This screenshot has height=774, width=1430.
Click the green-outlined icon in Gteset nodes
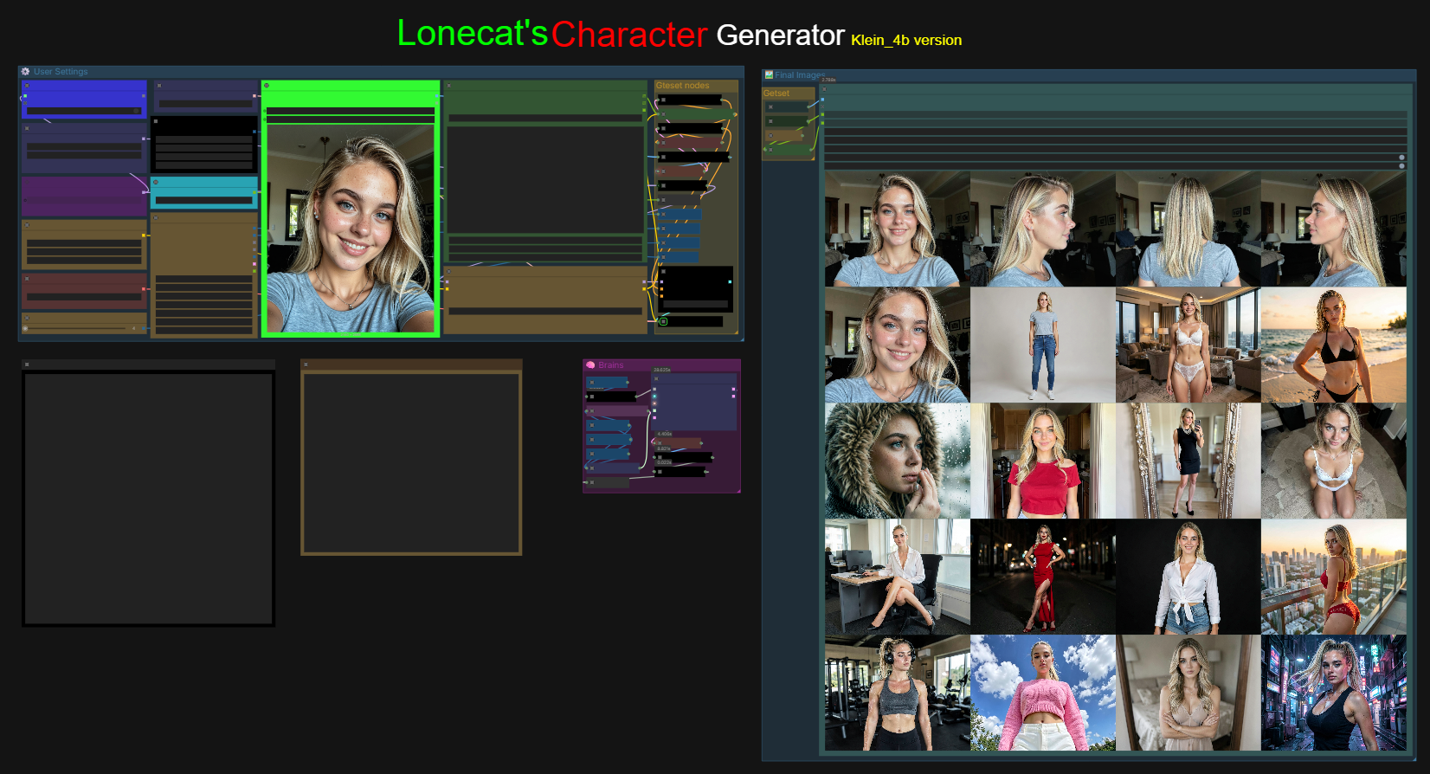point(664,321)
